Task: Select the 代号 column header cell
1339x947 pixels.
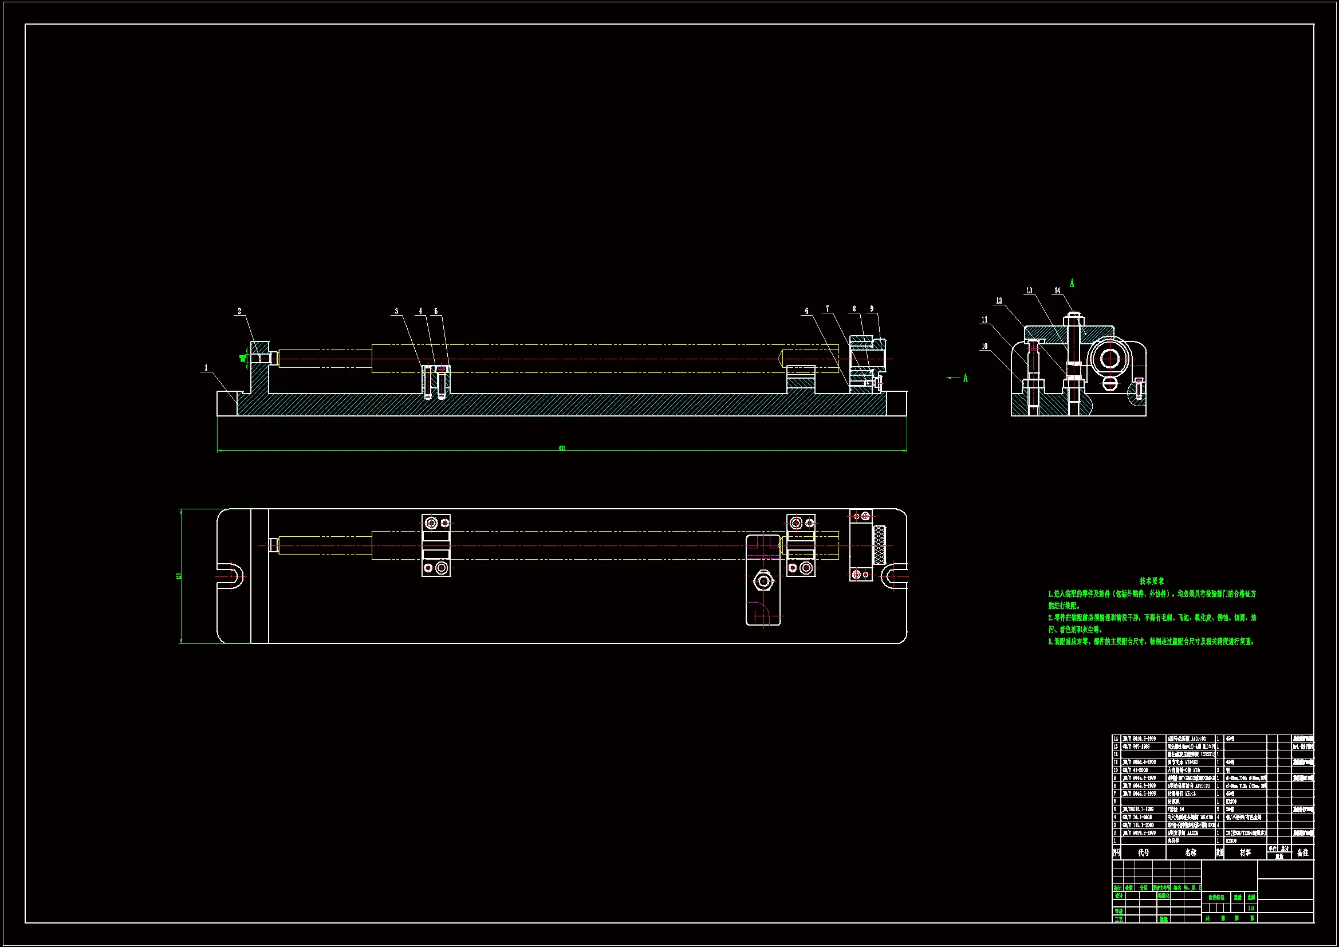Action: pos(1144,852)
